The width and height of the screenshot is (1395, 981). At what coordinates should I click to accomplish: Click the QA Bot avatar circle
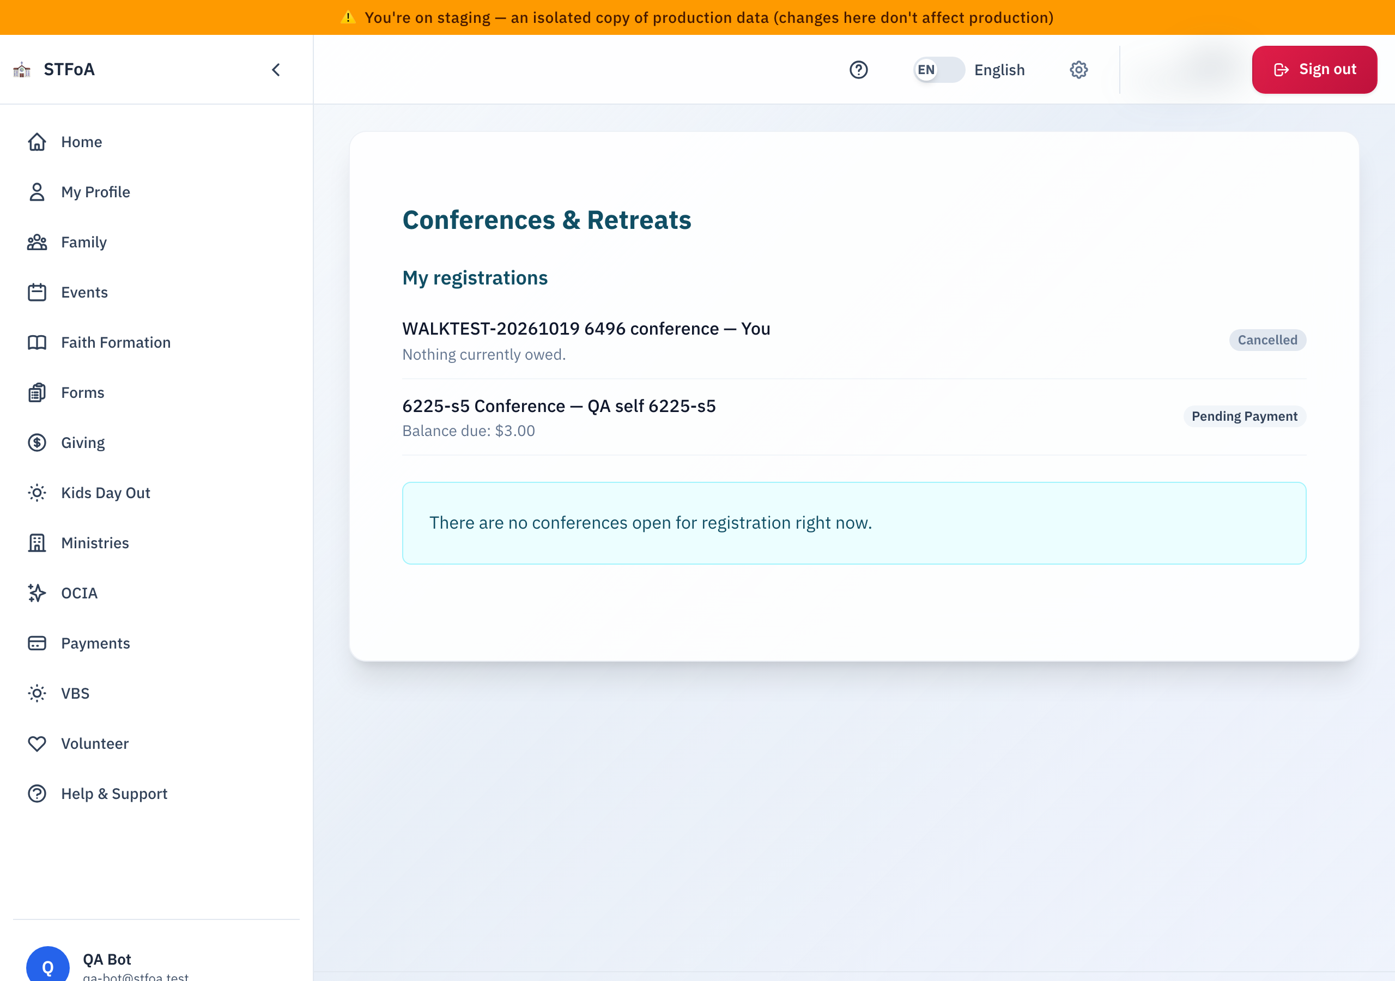coord(47,964)
